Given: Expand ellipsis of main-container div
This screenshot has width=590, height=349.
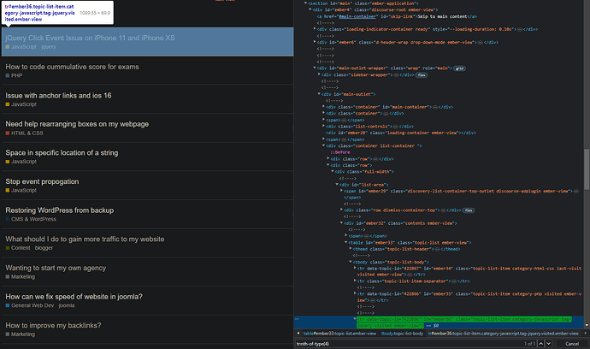Looking at the screenshot, I should [x=435, y=107].
